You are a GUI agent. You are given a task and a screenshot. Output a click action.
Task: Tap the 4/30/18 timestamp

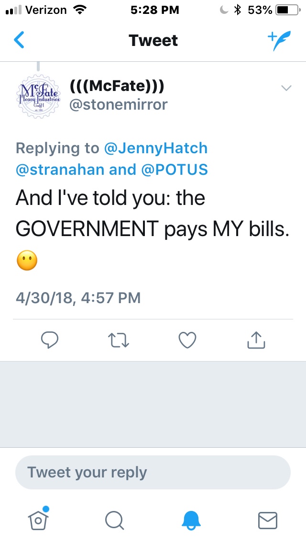tap(78, 297)
